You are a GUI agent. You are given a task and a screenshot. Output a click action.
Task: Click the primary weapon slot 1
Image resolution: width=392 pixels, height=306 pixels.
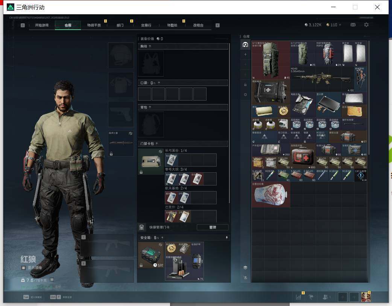[107, 245]
